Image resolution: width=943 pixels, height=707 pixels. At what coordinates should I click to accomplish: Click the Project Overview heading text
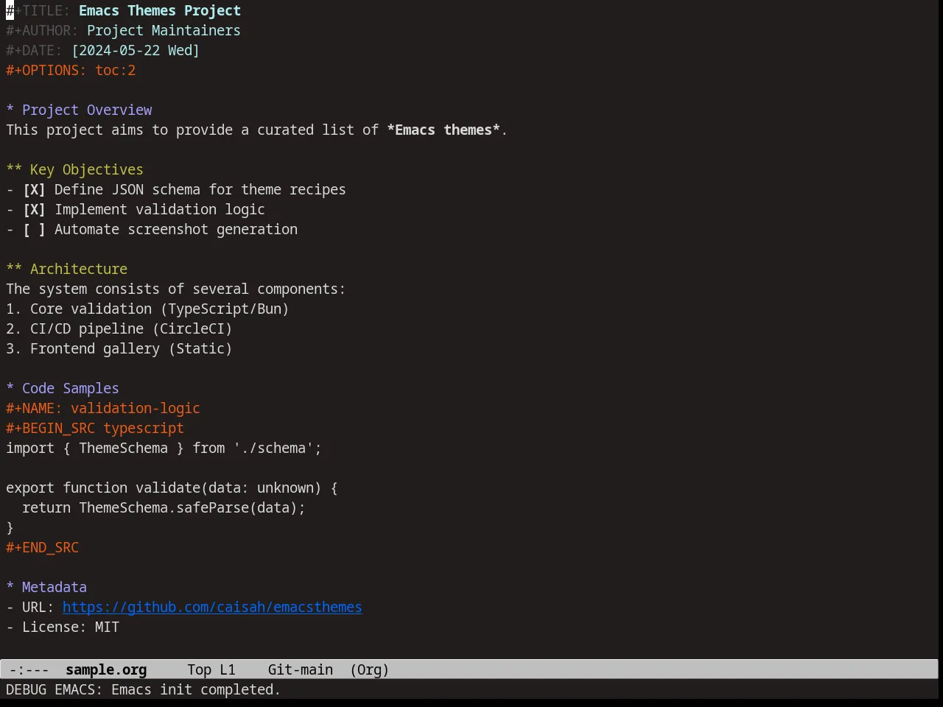[x=87, y=110]
